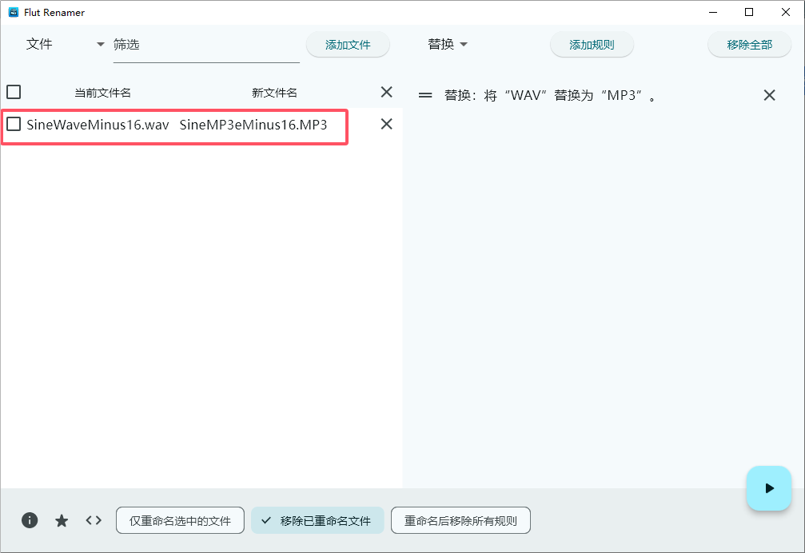Expand the 替换 rule type dropdown
Image resolution: width=805 pixels, height=553 pixels.
[448, 44]
